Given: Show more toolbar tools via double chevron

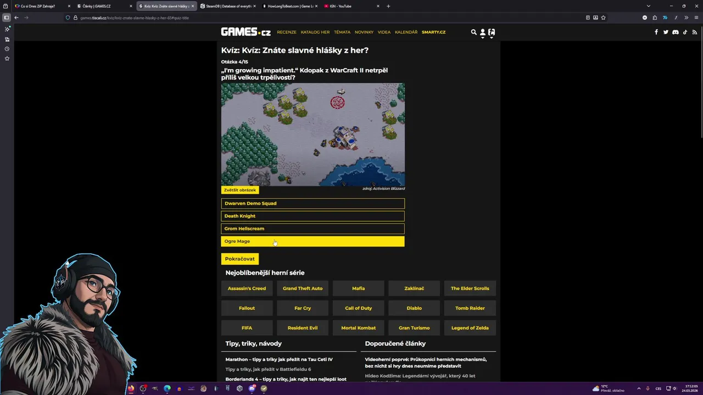Looking at the screenshot, I should tap(686, 18).
